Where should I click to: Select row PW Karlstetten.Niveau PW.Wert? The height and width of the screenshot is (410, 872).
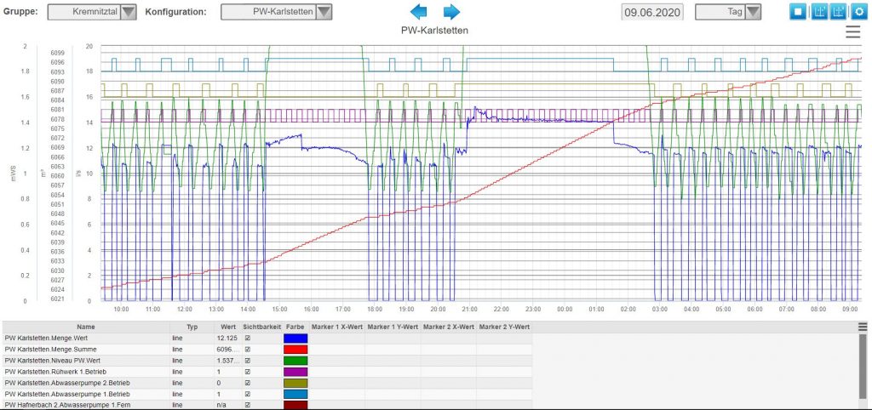[x=267, y=361]
